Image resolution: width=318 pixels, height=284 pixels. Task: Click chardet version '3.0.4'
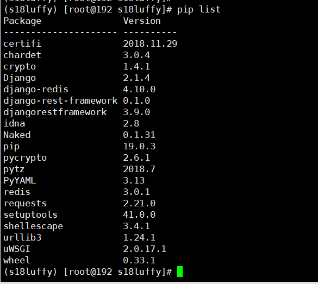(136, 55)
